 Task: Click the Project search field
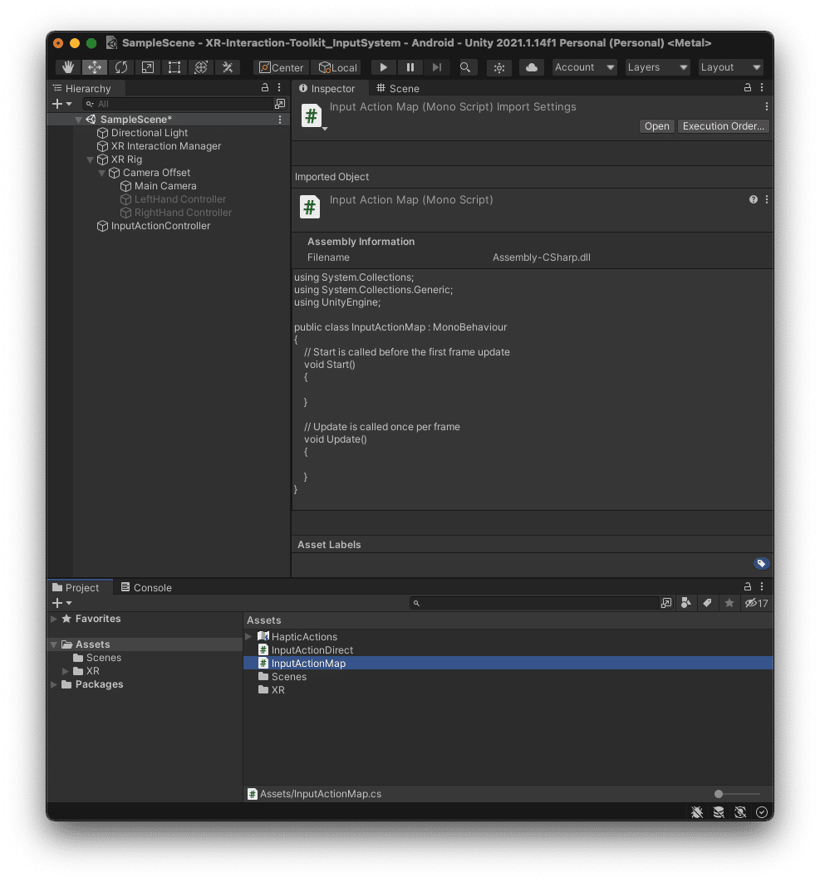pyautogui.click(x=535, y=604)
